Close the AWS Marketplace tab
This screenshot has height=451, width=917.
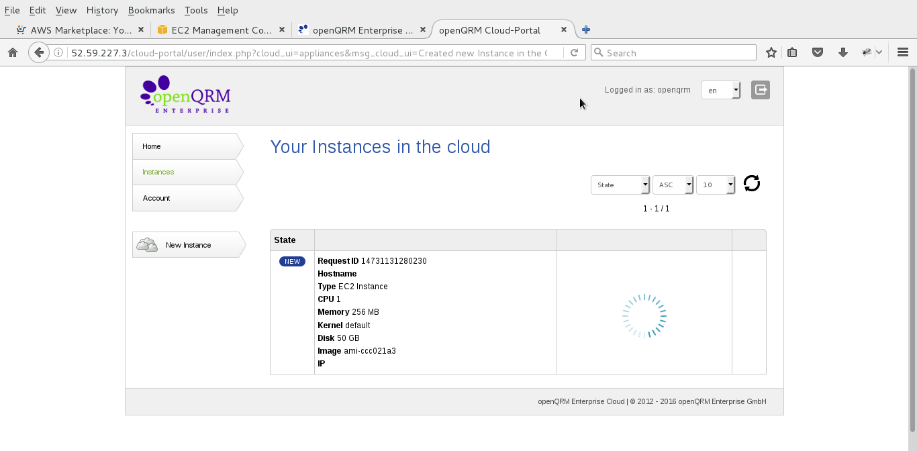click(141, 30)
